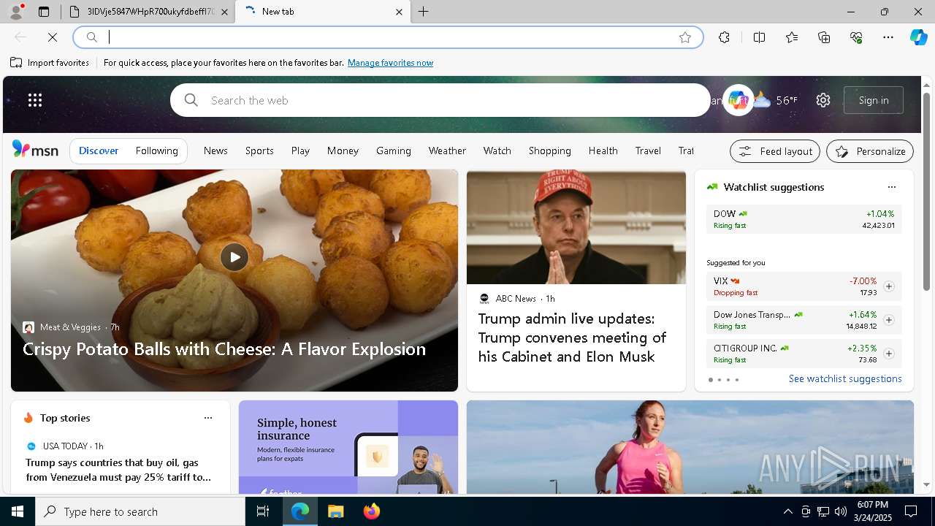Click the Personalize button
935x526 pixels.
[x=870, y=151]
